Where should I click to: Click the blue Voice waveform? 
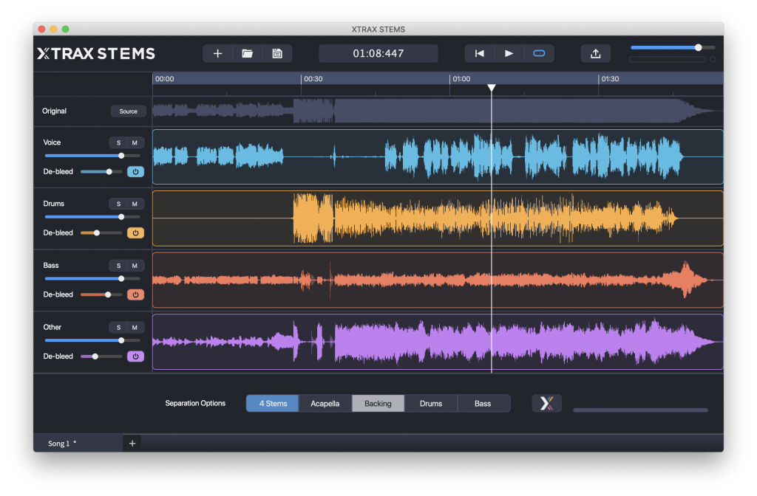pyautogui.click(x=438, y=156)
